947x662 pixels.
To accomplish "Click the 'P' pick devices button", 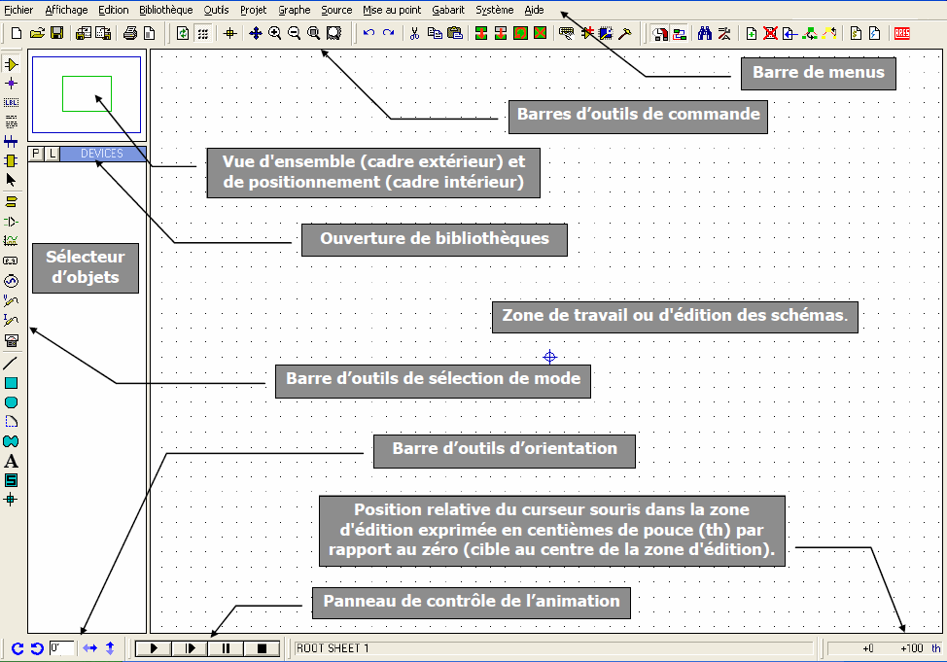I will tap(36, 154).
